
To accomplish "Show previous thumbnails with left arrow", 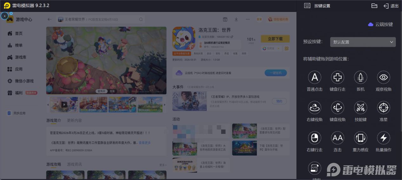I will click(x=48, y=105).
